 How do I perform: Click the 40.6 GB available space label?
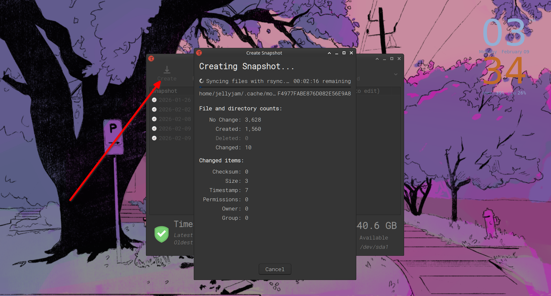pyautogui.click(x=376, y=226)
